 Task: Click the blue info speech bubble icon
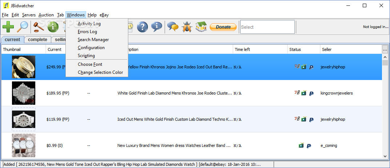click(156, 27)
